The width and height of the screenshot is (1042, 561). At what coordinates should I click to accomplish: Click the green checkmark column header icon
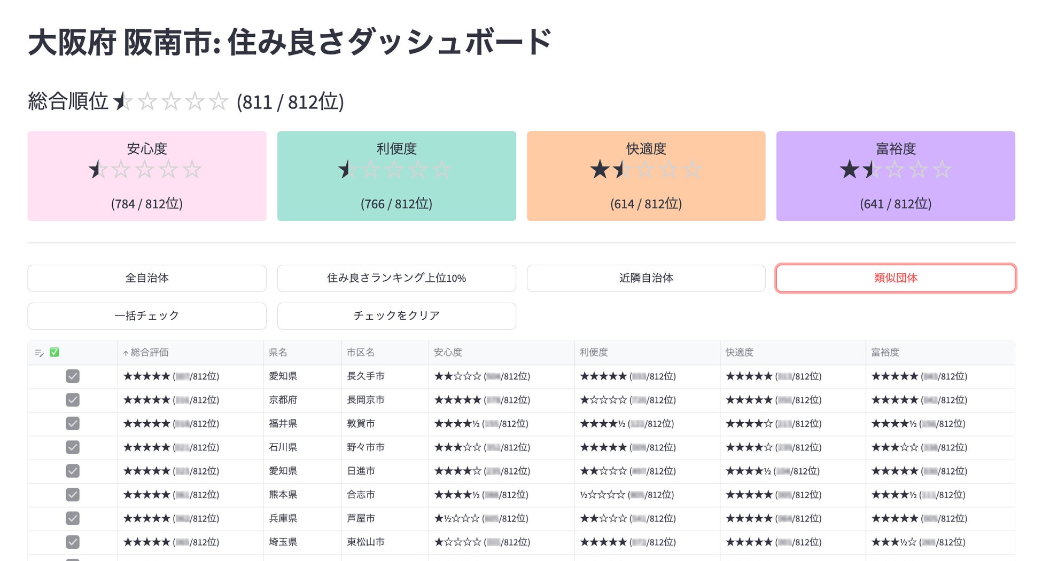(55, 352)
